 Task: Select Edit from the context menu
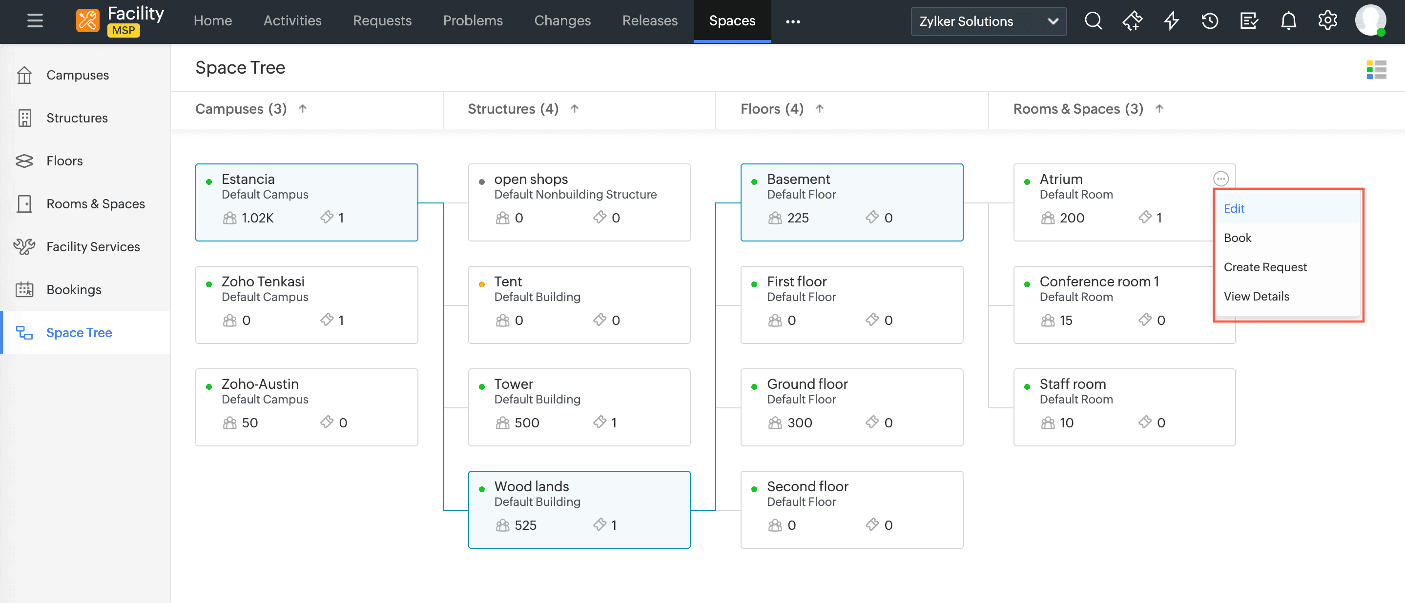click(1234, 208)
